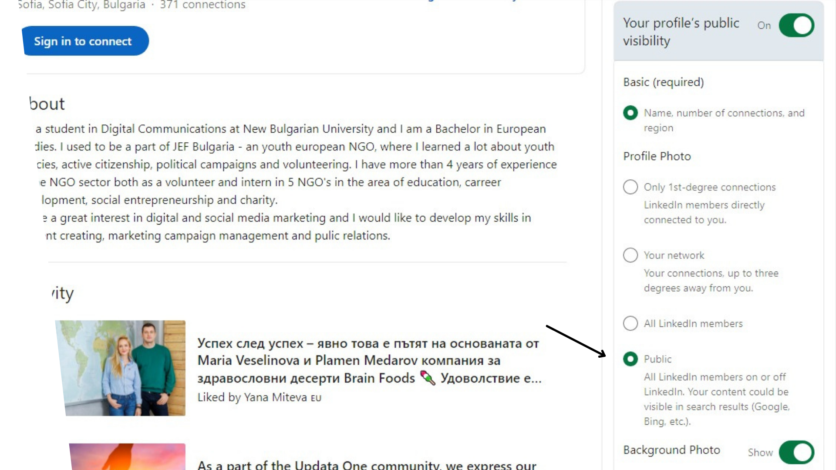Click Background Photo label
Image resolution: width=836 pixels, height=470 pixels.
coord(671,450)
